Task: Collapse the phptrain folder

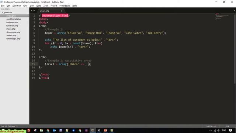Action: click(3, 13)
